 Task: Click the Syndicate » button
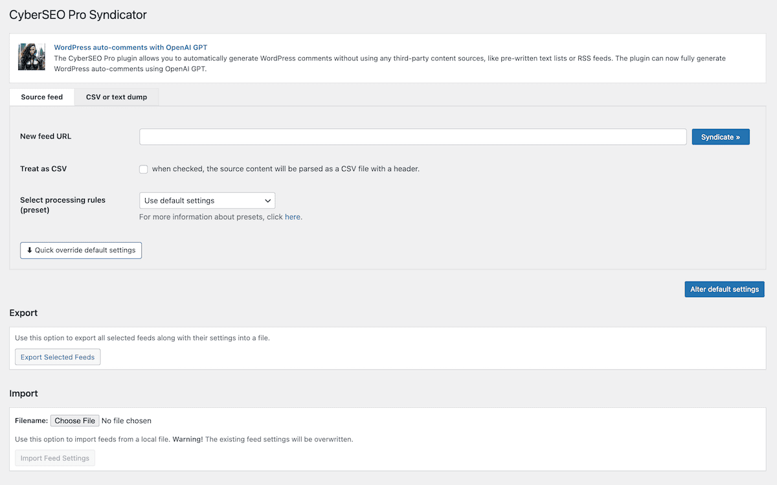click(721, 137)
